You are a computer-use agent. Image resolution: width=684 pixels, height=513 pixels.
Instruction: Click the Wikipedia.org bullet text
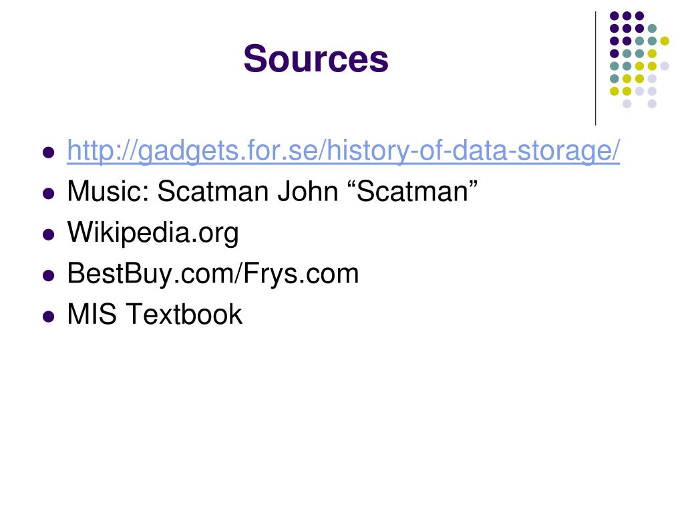(x=153, y=232)
